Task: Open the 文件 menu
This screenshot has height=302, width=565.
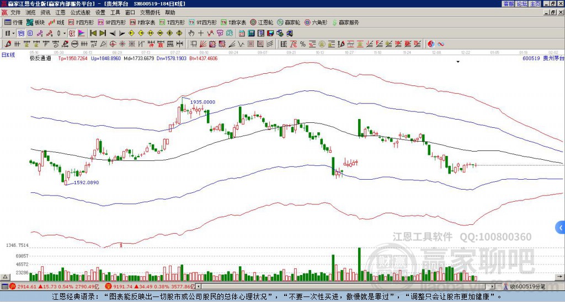Action: (x=15, y=13)
